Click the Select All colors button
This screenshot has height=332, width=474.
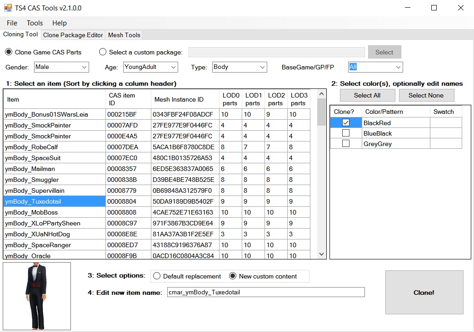(367, 95)
